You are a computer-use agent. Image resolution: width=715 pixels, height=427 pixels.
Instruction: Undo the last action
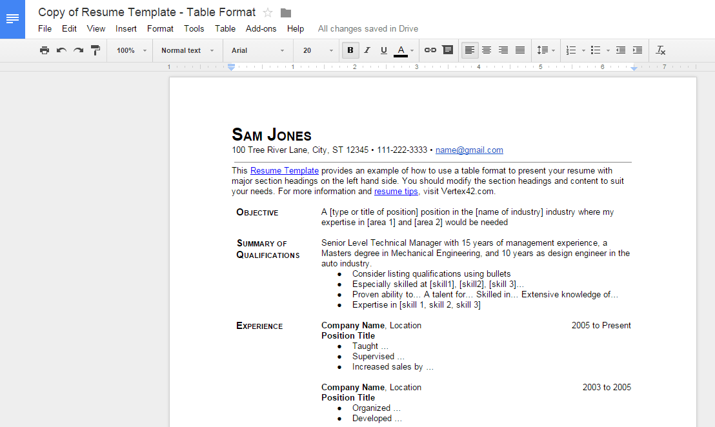[61, 50]
